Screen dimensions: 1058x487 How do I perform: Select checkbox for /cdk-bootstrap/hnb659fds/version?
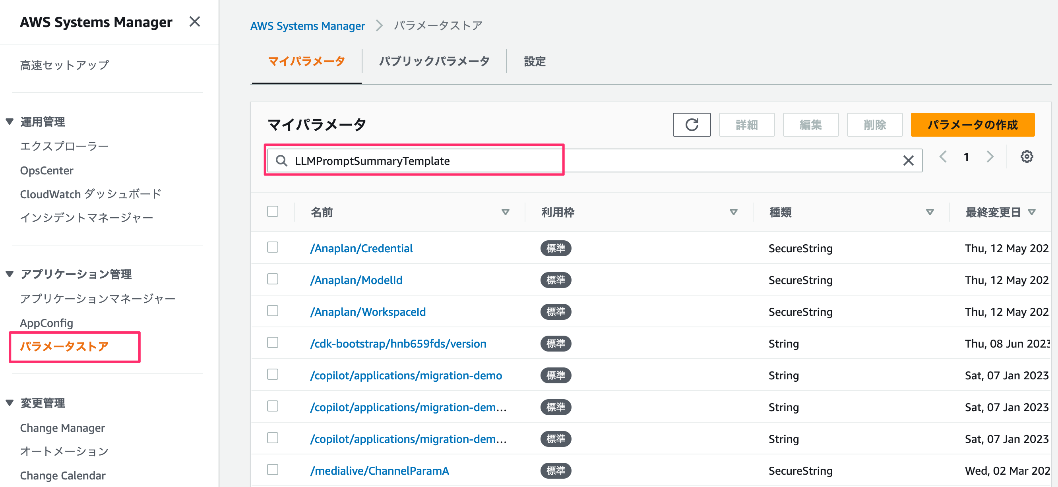(273, 342)
